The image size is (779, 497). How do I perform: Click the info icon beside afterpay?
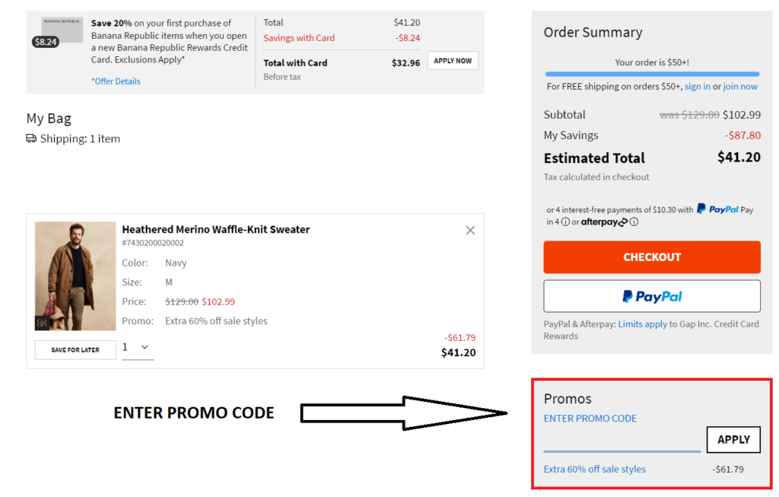[x=633, y=221]
